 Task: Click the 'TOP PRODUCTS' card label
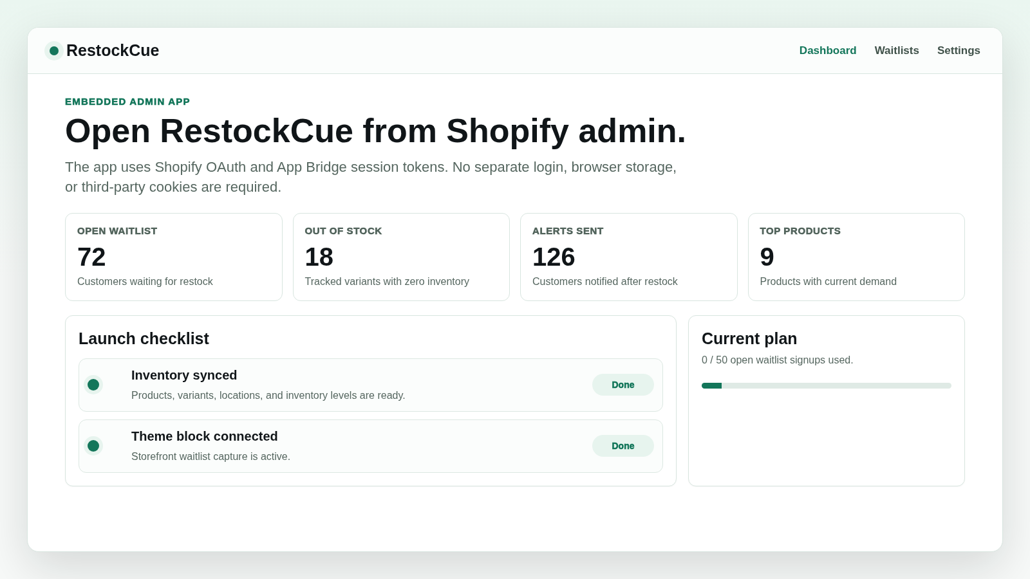800,231
